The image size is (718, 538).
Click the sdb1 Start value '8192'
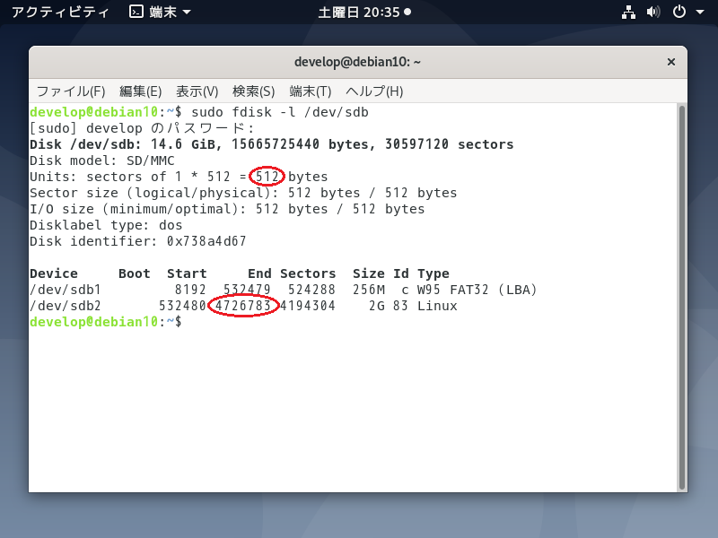pyautogui.click(x=190, y=290)
